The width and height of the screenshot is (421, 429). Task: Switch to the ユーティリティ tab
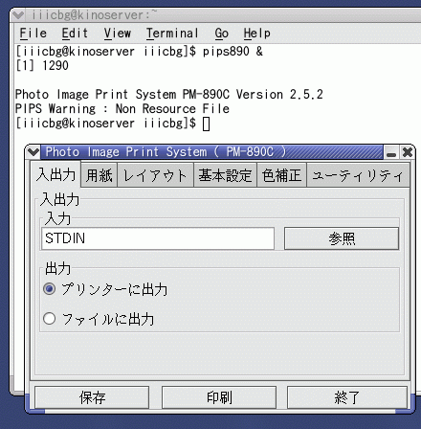(358, 175)
